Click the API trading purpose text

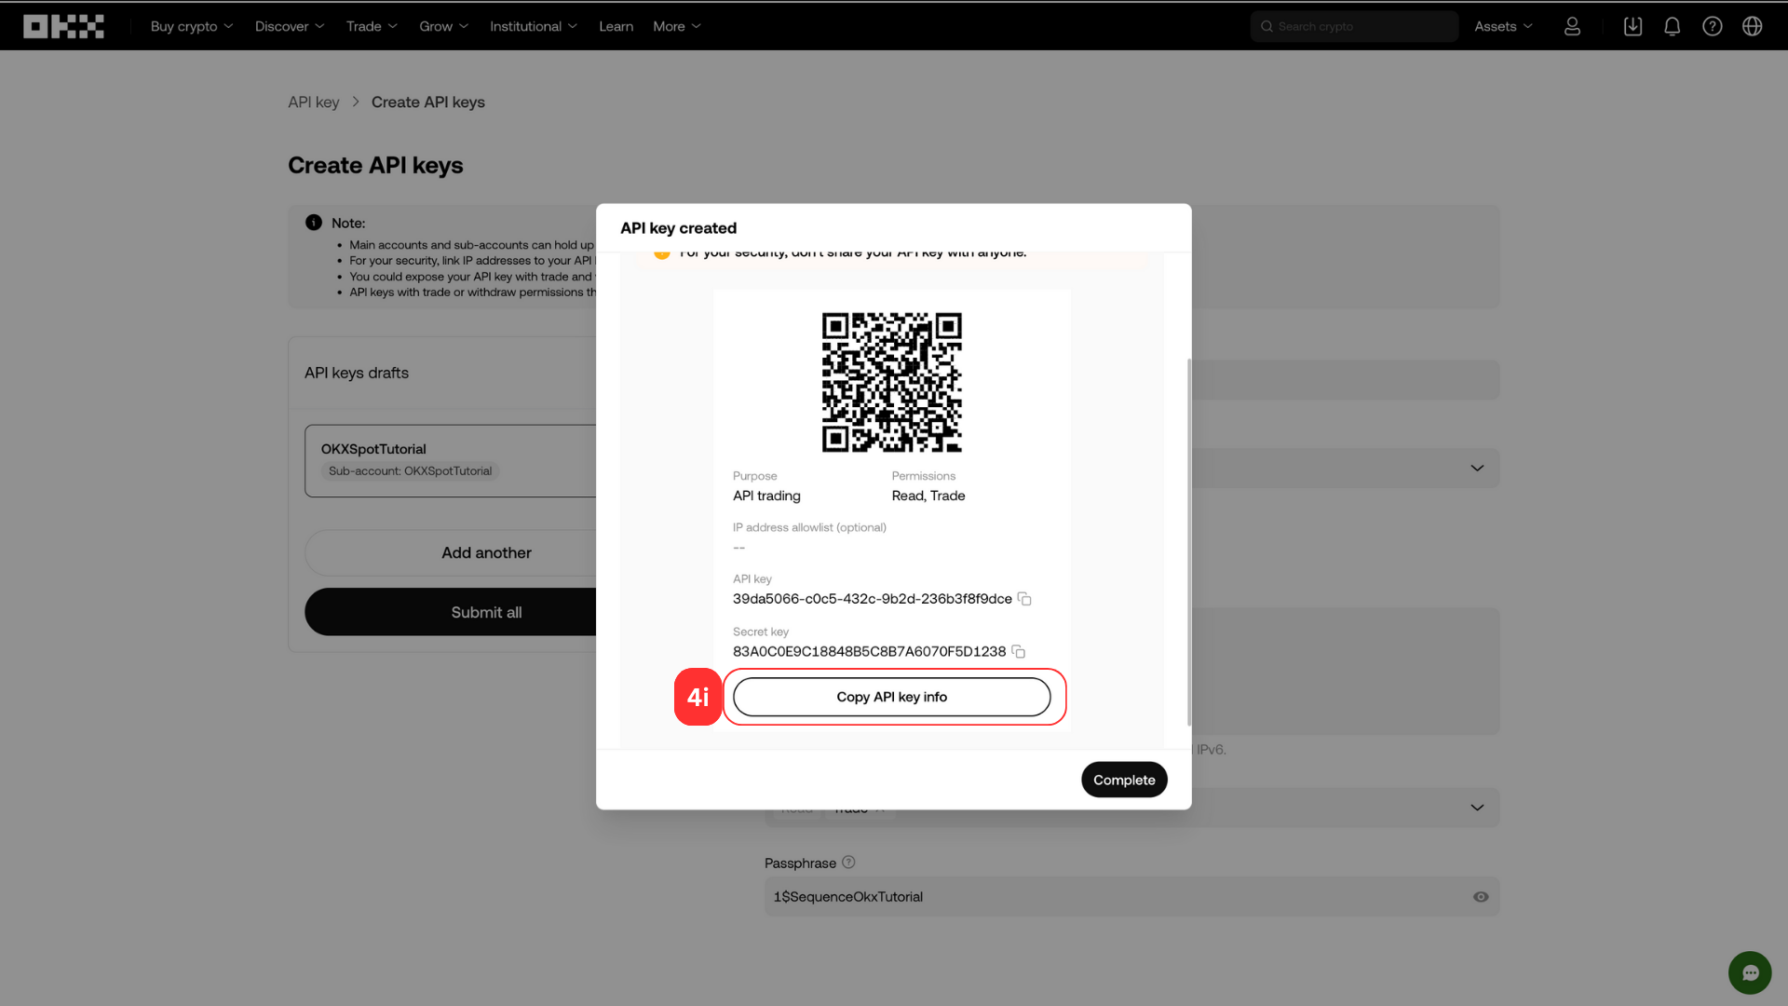point(766,496)
